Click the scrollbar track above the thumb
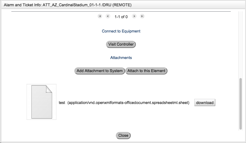Image resolution: width=246 pixels, height=143 pixels. tap(241, 45)
